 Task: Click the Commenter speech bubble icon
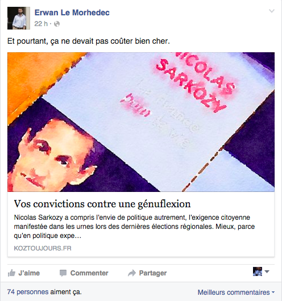click(63, 273)
